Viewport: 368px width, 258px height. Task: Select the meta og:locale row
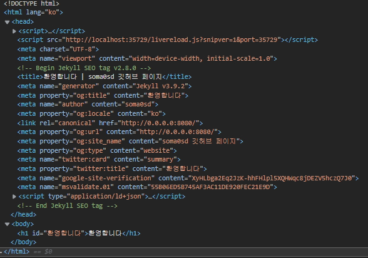[x=91, y=113]
